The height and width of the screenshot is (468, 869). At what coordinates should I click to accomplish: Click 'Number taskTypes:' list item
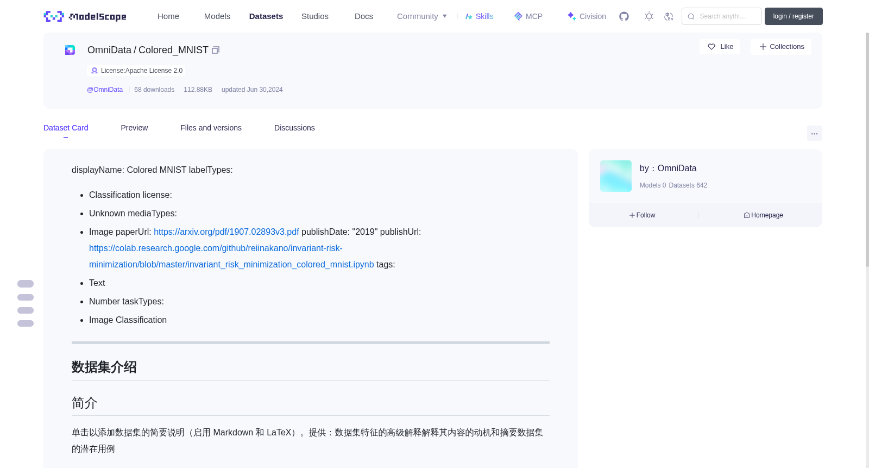point(127,302)
